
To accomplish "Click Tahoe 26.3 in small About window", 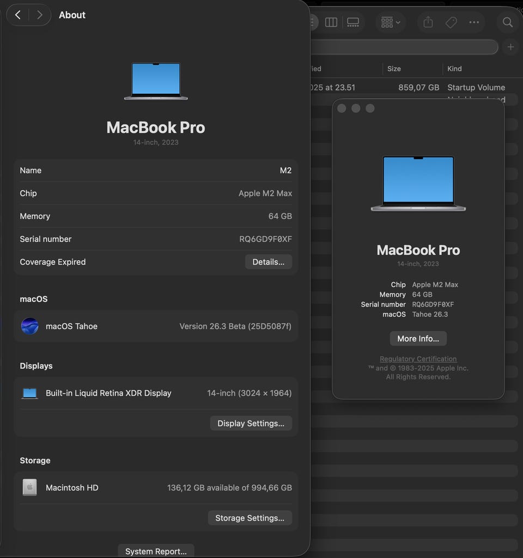I will point(430,314).
